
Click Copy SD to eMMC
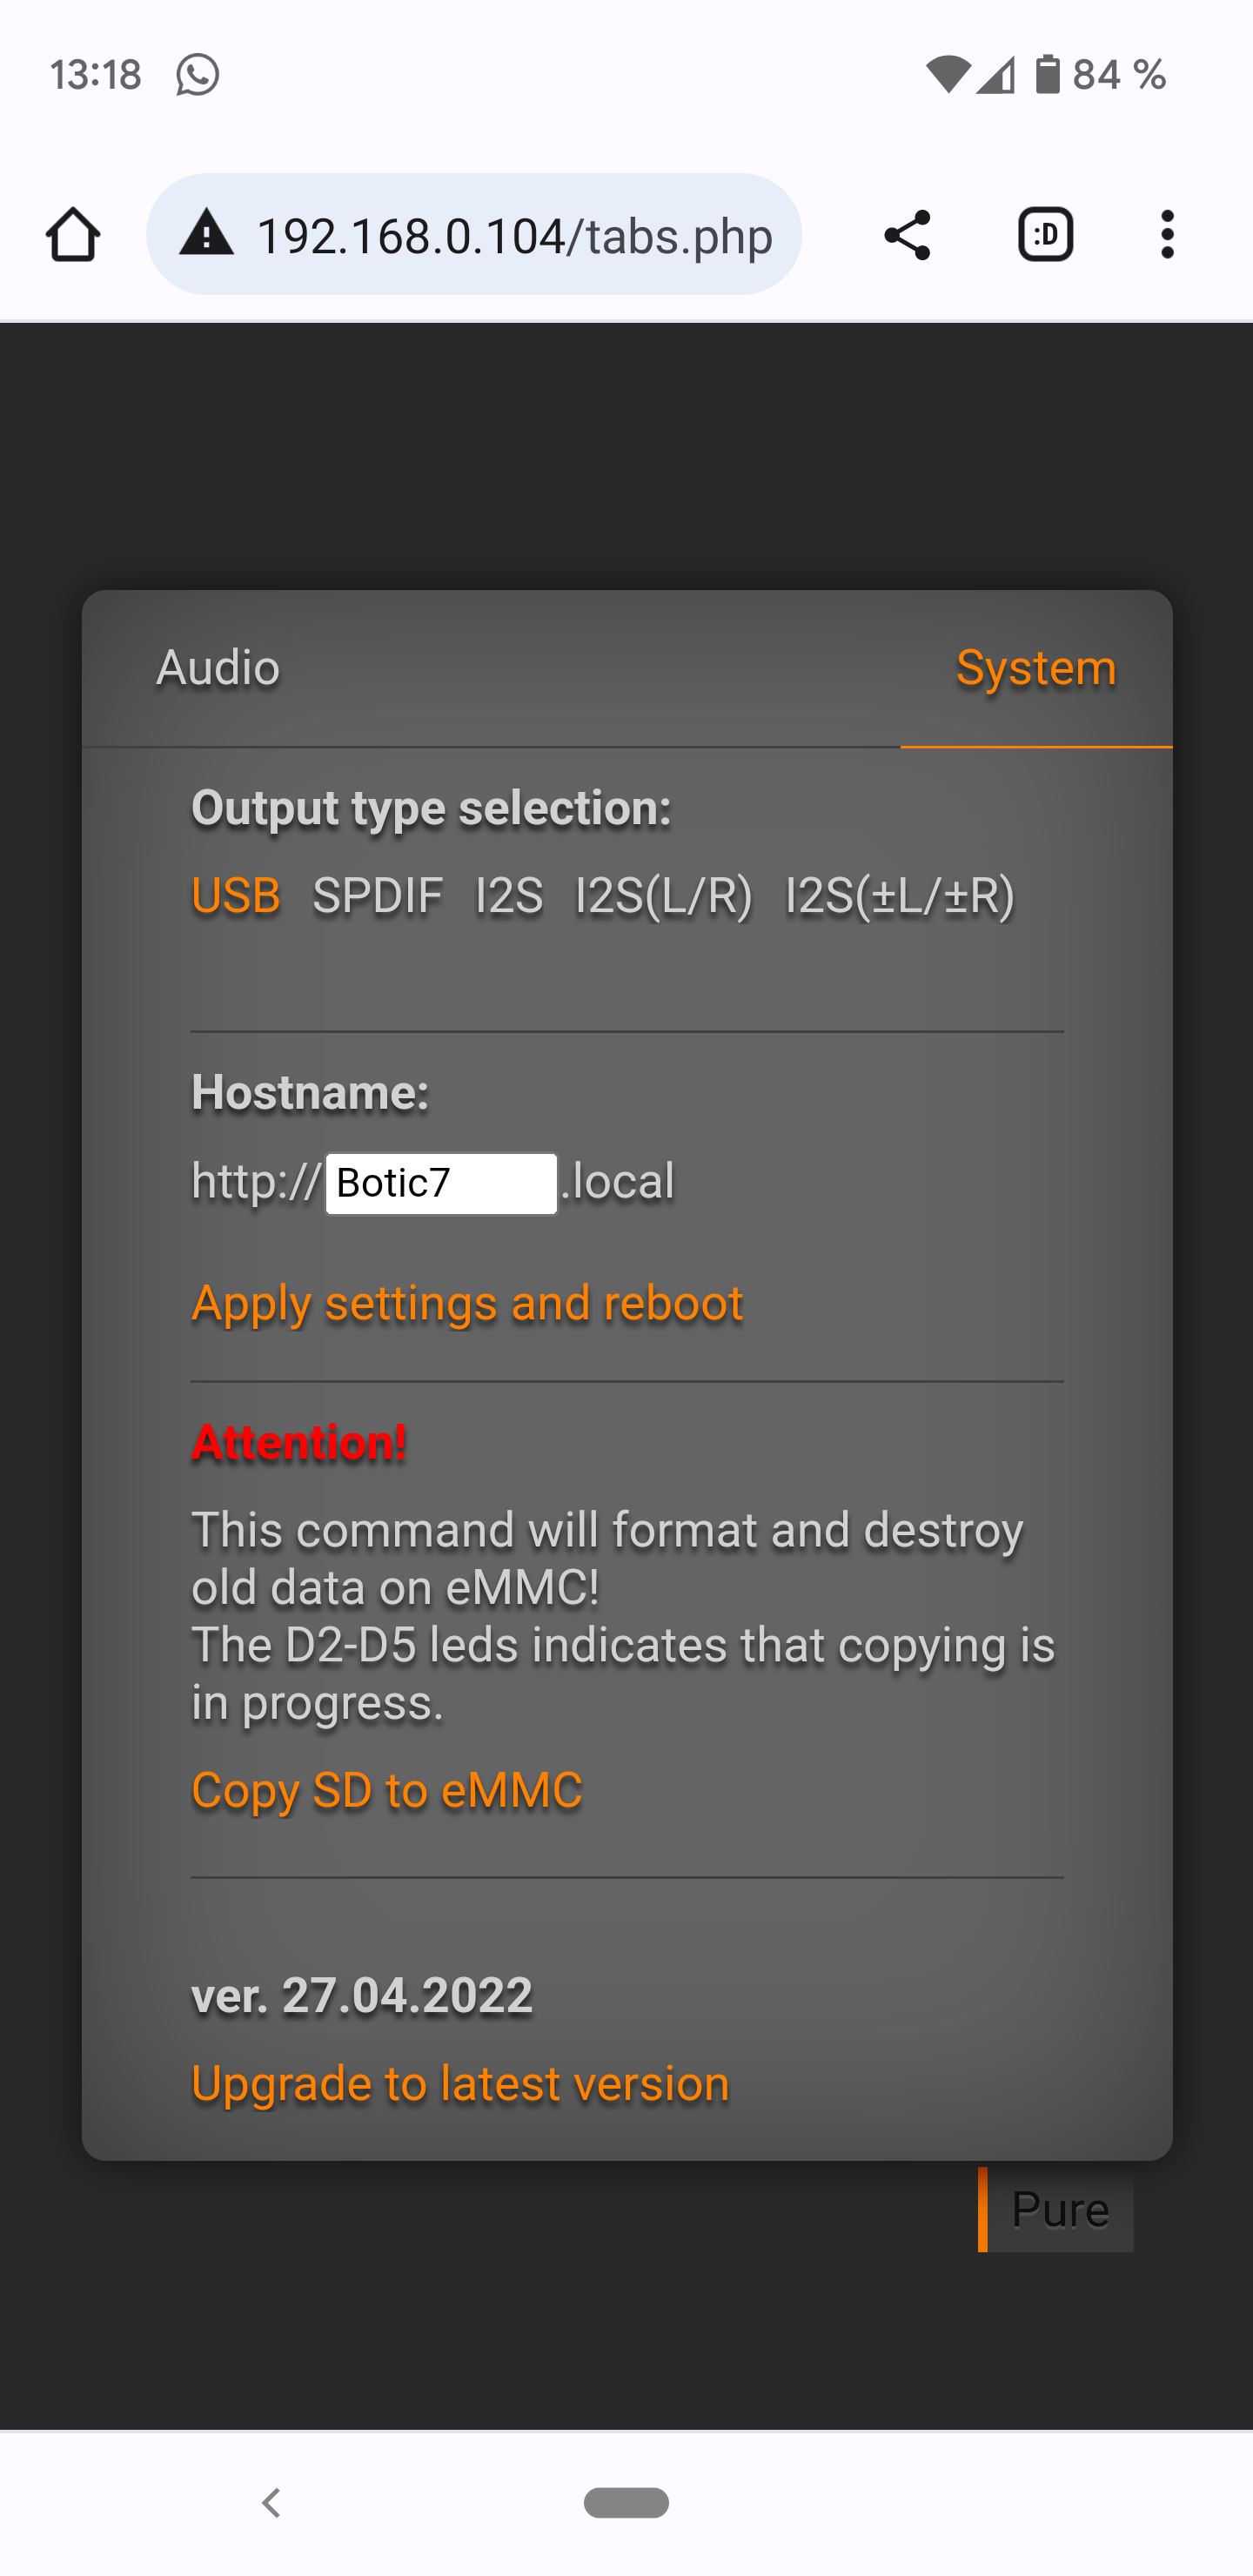(387, 1790)
